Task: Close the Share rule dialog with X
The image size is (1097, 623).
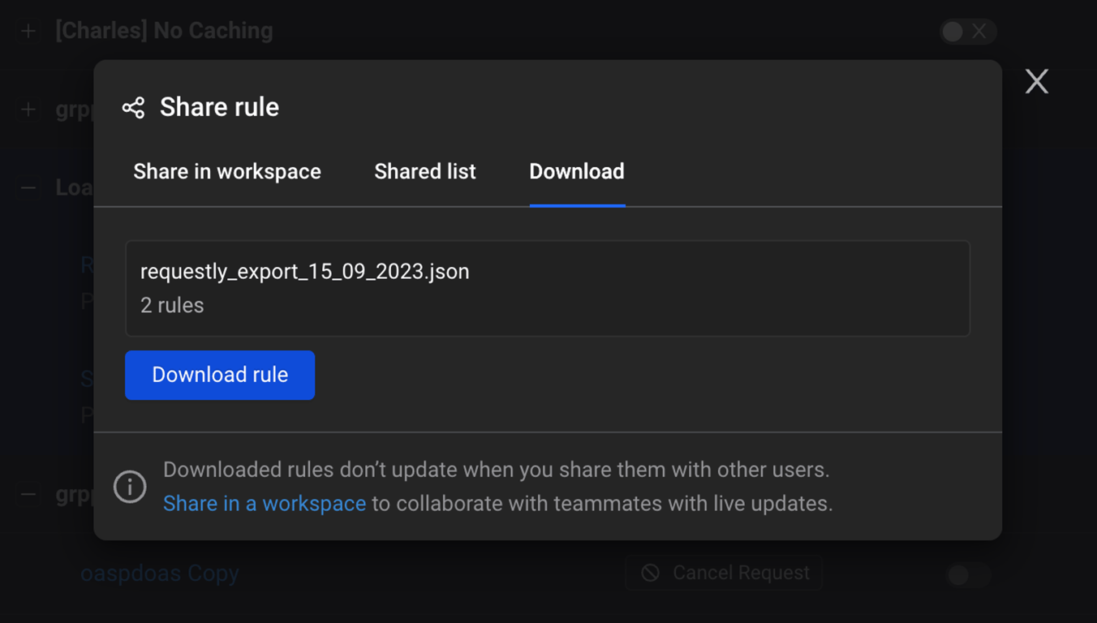Action: click(1036, 81)
